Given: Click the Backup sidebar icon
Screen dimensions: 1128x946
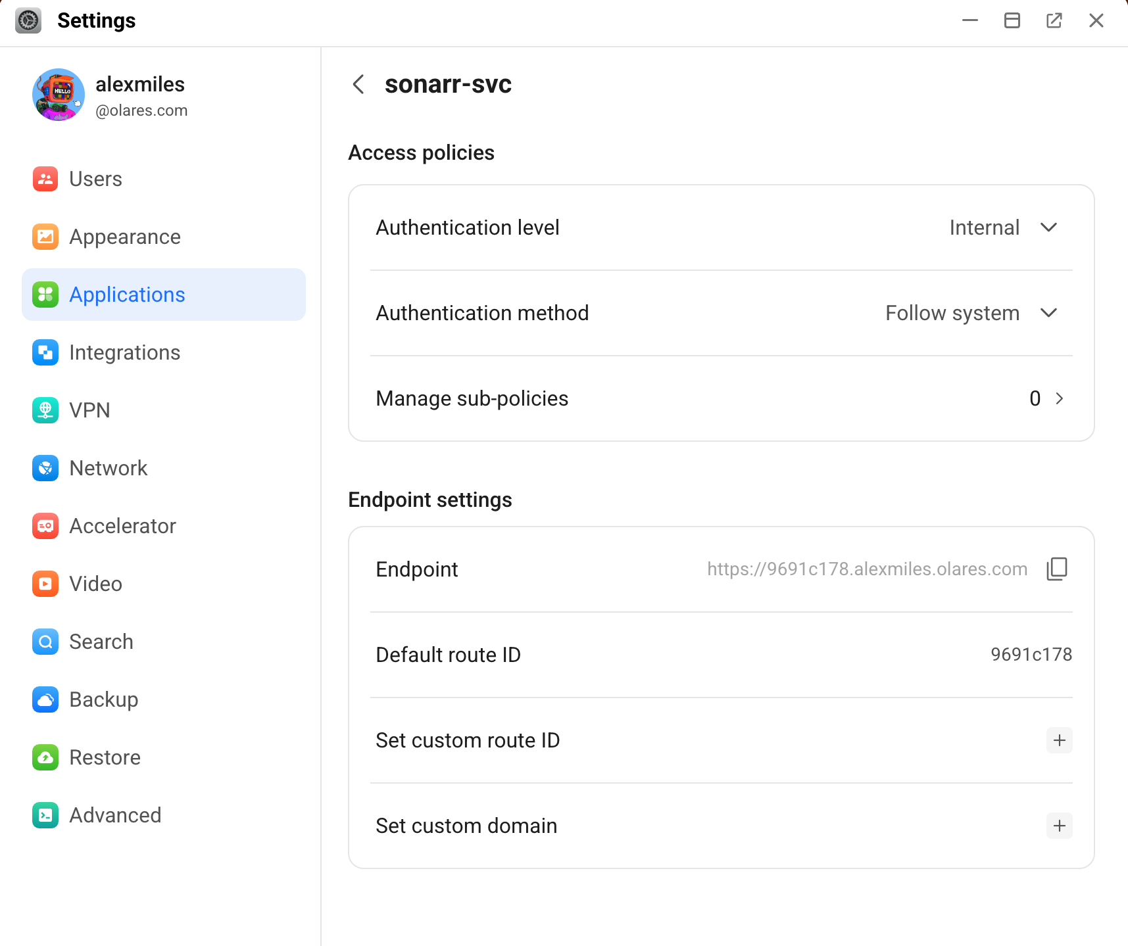Looking at the screenshot, I should click(45, 699).
